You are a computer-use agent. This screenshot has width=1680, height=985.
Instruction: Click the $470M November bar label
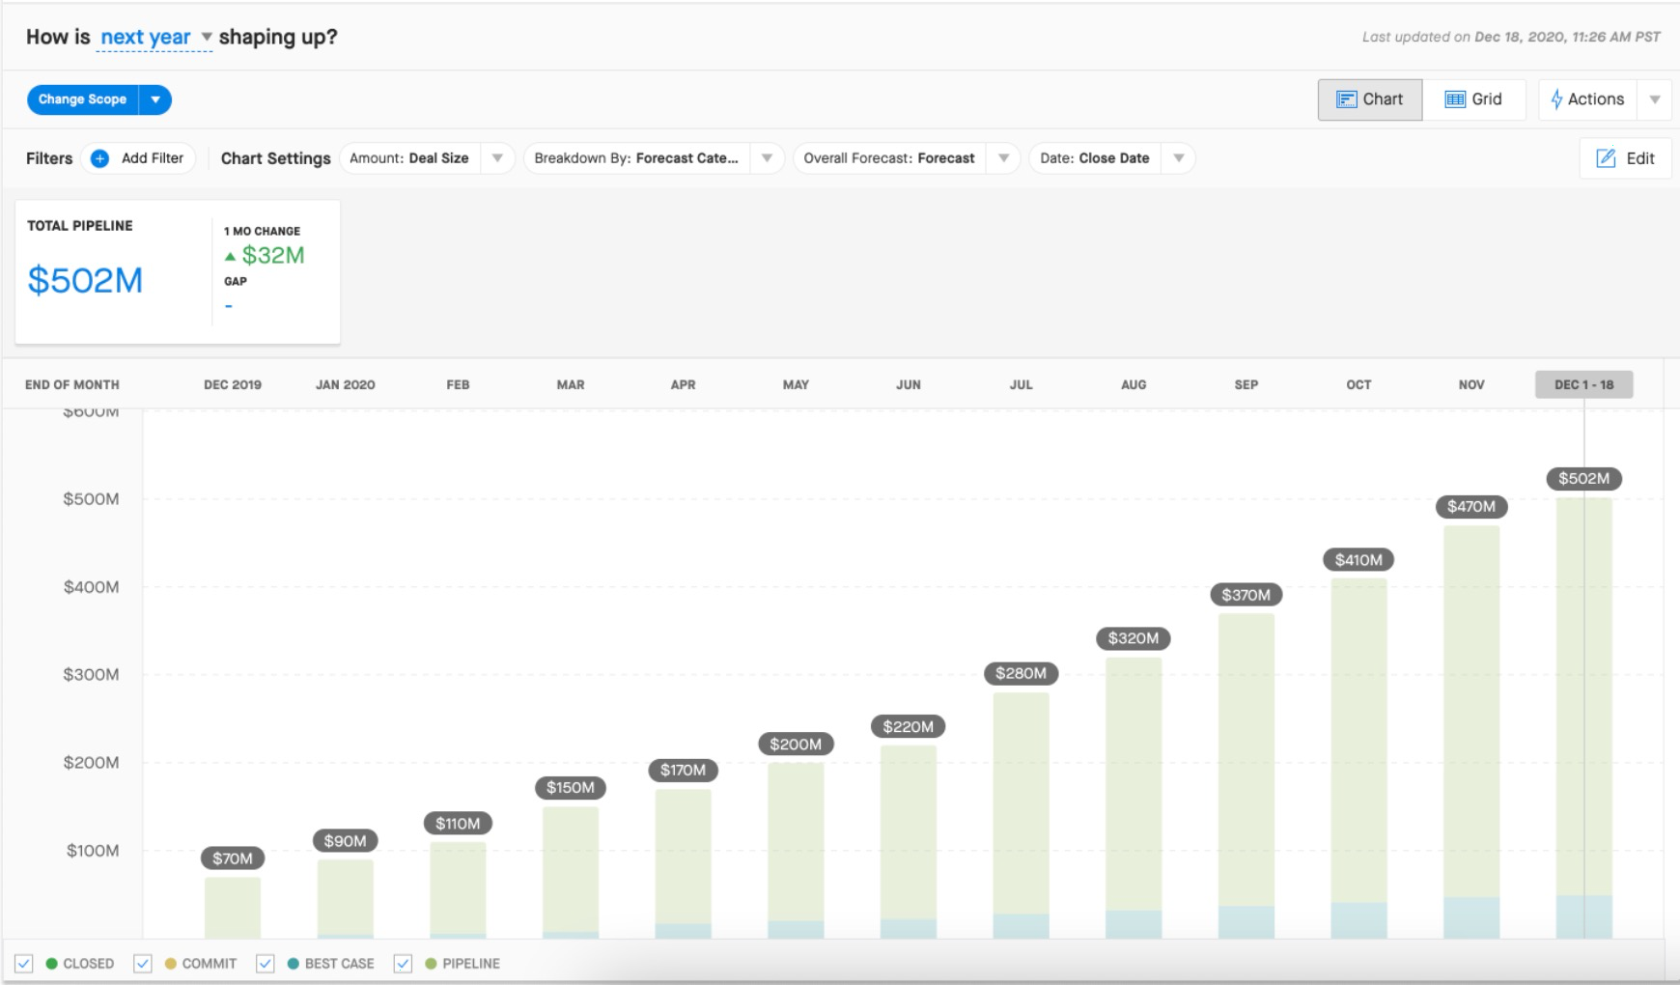tap(1471, 507)
